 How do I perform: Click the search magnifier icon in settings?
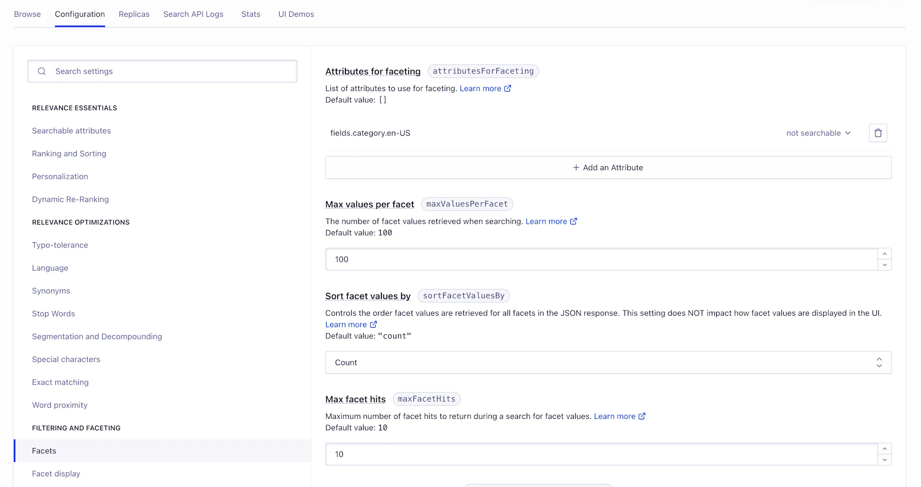(x=42, y=71)
